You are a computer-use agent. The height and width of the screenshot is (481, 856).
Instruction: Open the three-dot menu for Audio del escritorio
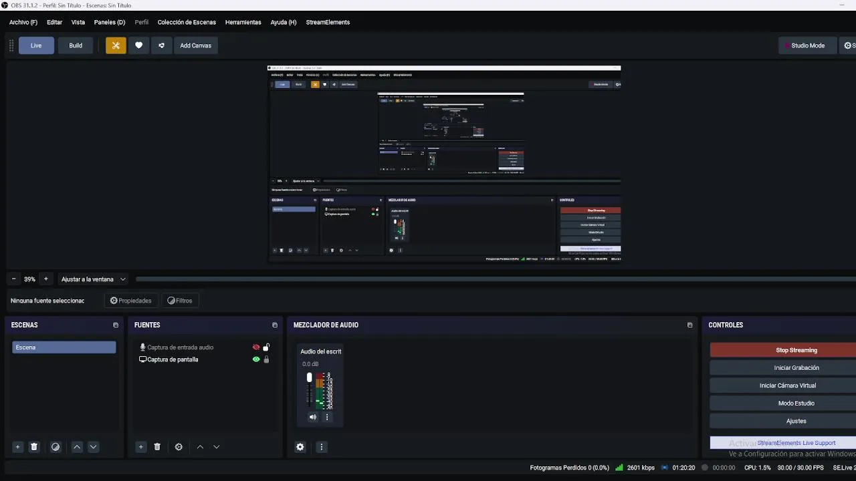(x=327, y=417)
